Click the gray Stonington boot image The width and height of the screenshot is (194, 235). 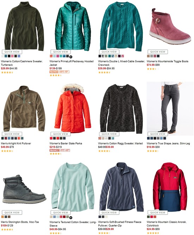(x=24, y=189)
